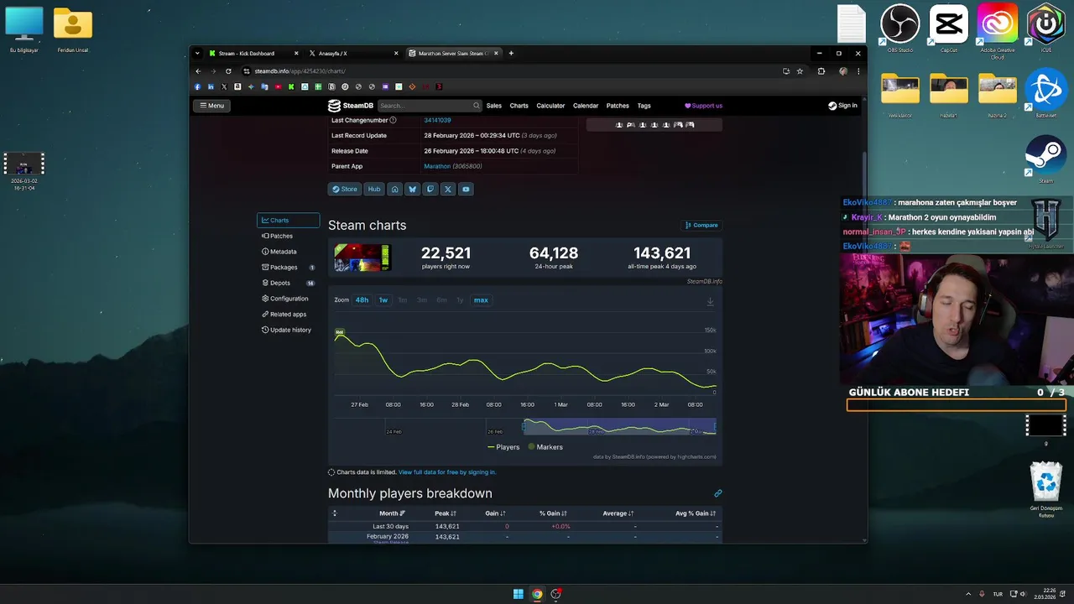Screen dimensions: 1074x604
Task: Click the Compare button
Action: point(701,225)
